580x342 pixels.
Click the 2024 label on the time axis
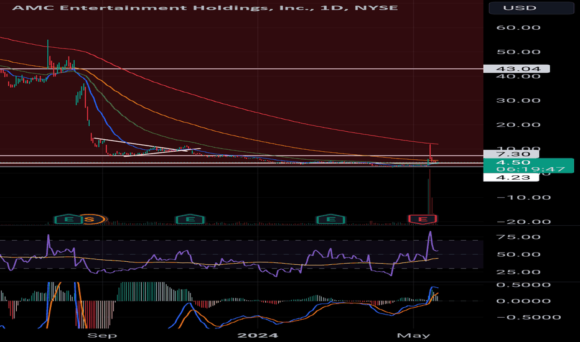point(258,335)
